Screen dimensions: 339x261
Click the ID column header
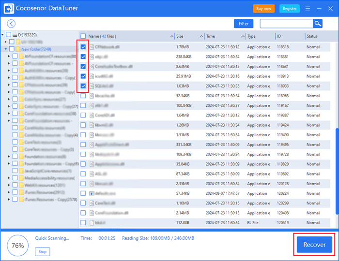tap(290, 36)
